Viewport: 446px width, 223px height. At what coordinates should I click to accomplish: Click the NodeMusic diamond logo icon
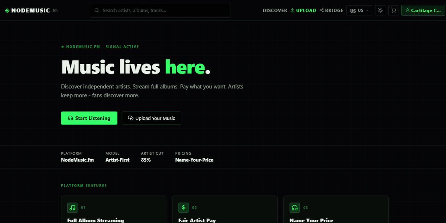[x=7, y=10]
